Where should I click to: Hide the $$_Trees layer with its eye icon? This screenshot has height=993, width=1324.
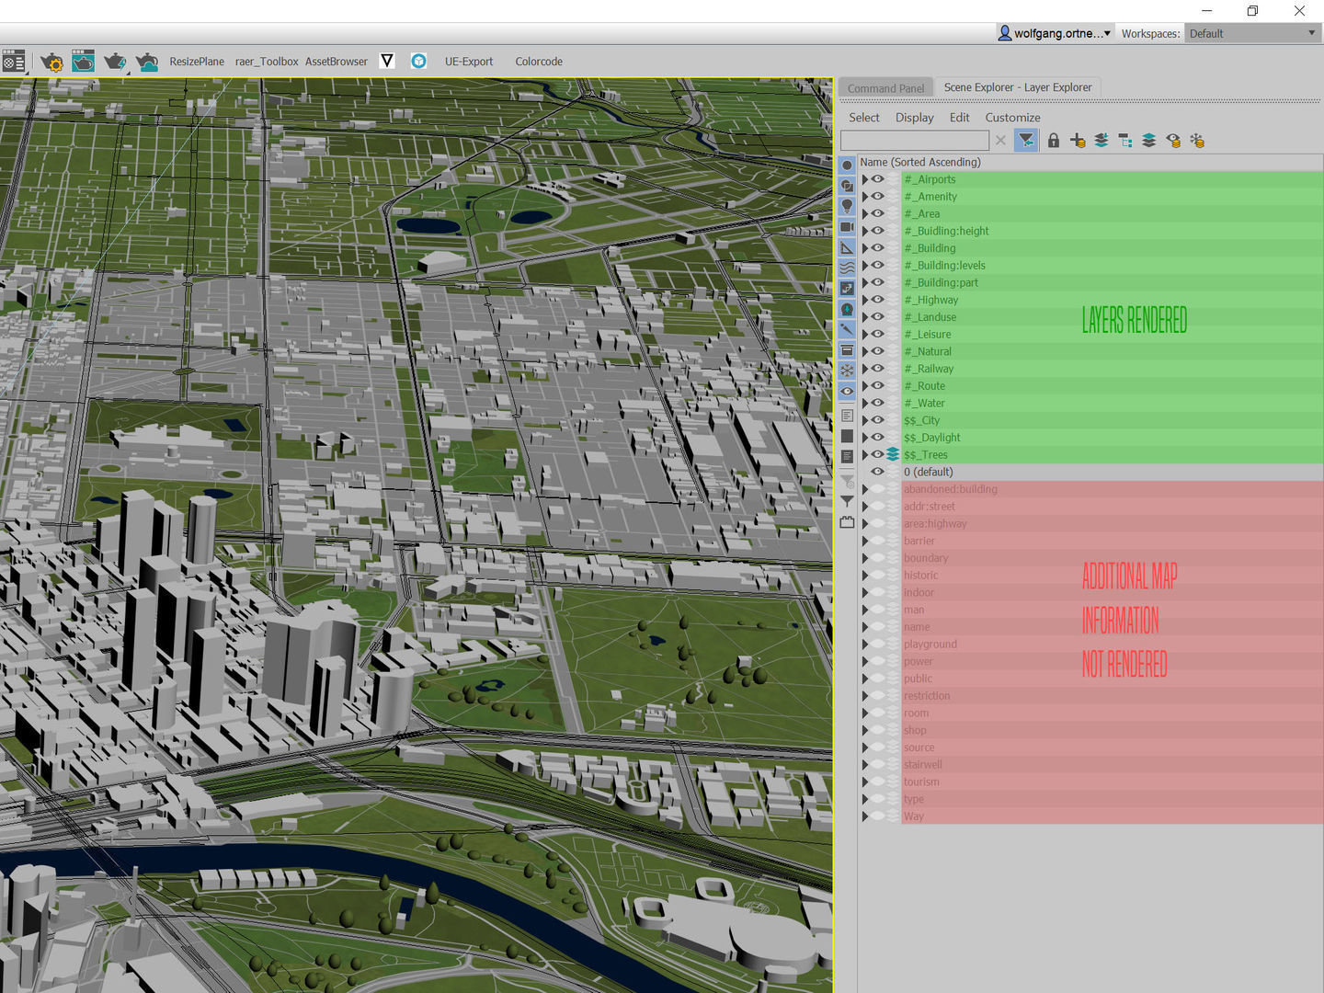(877, 454)
